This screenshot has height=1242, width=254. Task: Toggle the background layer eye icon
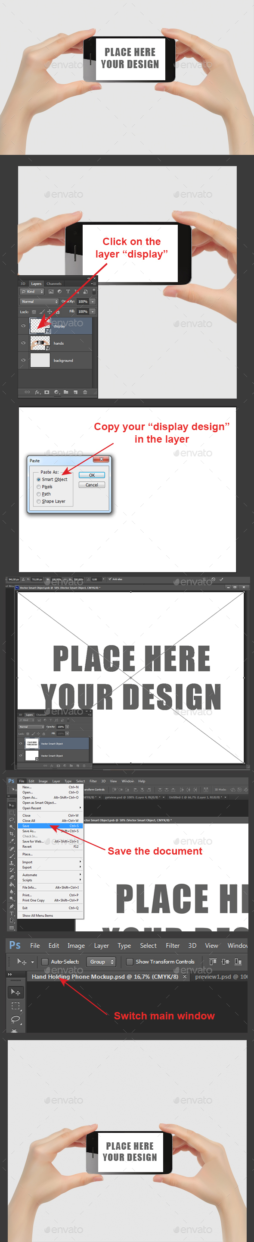(x=23, y=360)
